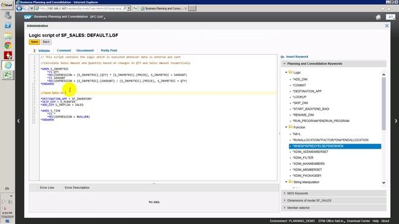399x224 pixels.
Task: Open the file explorer taskbar icon
Action: 8,35
